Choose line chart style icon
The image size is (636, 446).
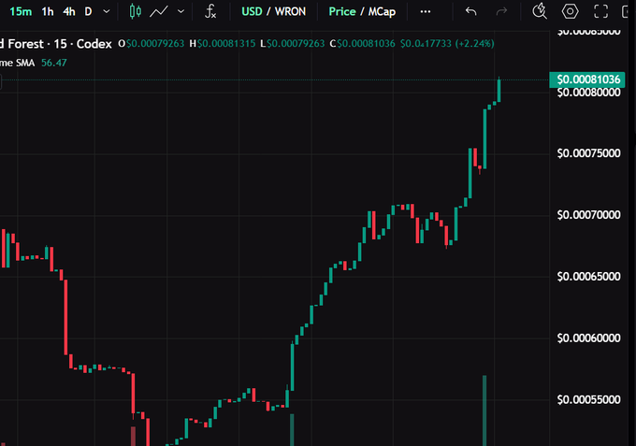pos(159,12)
